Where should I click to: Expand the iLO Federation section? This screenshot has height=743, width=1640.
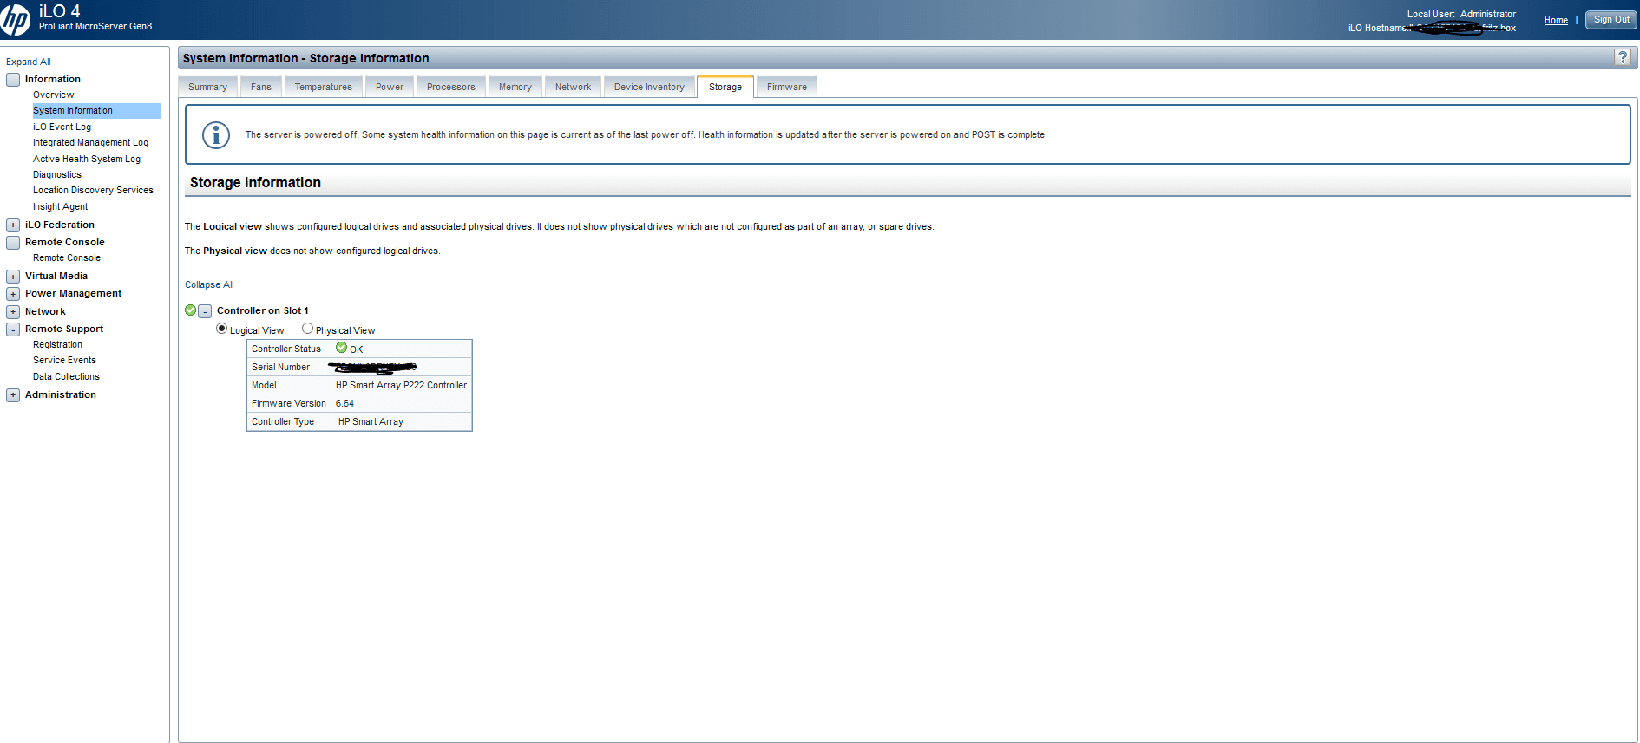pos(13,225)
